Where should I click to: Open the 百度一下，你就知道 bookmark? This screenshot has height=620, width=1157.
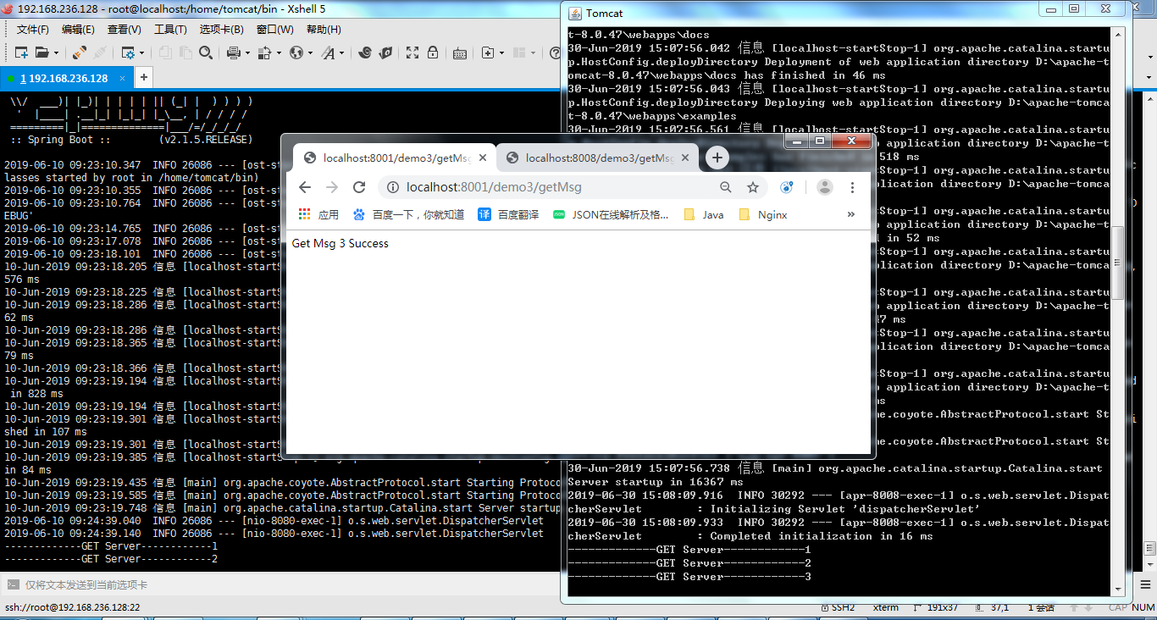[x=409, y=214]
